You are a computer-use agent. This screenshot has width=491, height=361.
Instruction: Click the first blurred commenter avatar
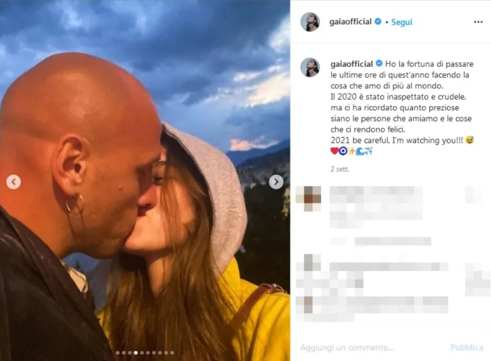click(x=309, y=198)
